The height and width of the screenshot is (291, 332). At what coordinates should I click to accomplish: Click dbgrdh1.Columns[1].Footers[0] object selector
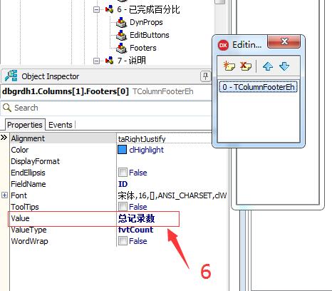(x=106, y=91)
